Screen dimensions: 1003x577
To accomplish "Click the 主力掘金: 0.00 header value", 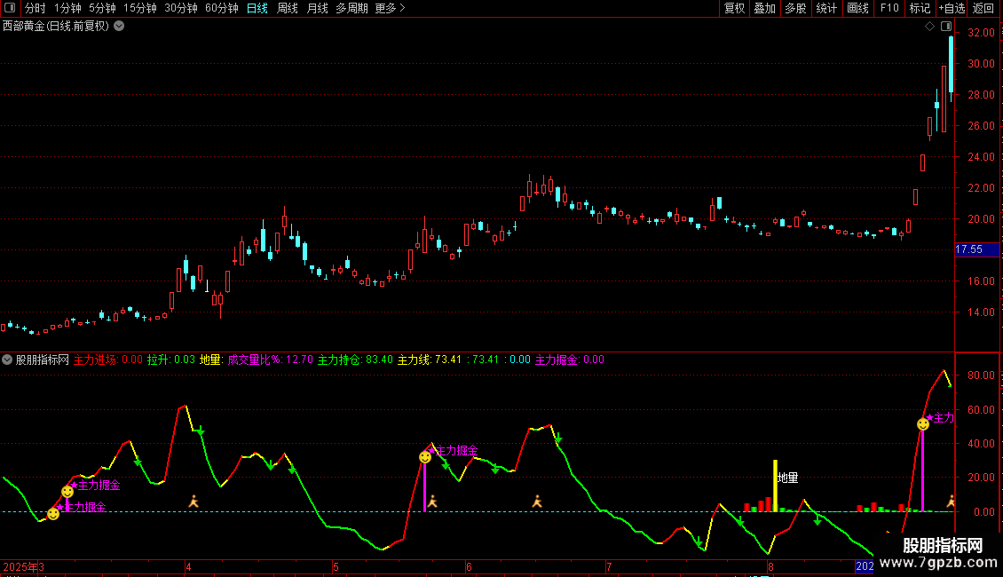I will tap(569, 360).
